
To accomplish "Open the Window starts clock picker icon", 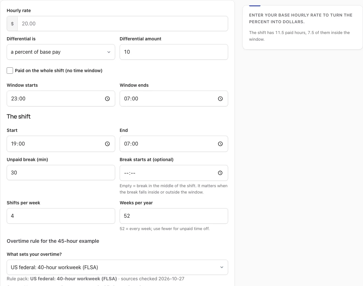I will [x=108, y=99].
